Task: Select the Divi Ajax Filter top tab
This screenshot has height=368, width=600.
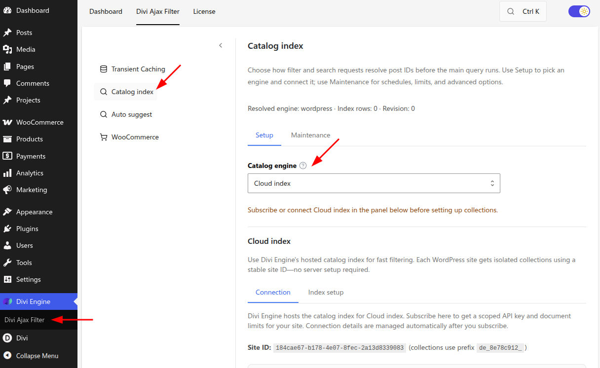Action: point(158,11)
